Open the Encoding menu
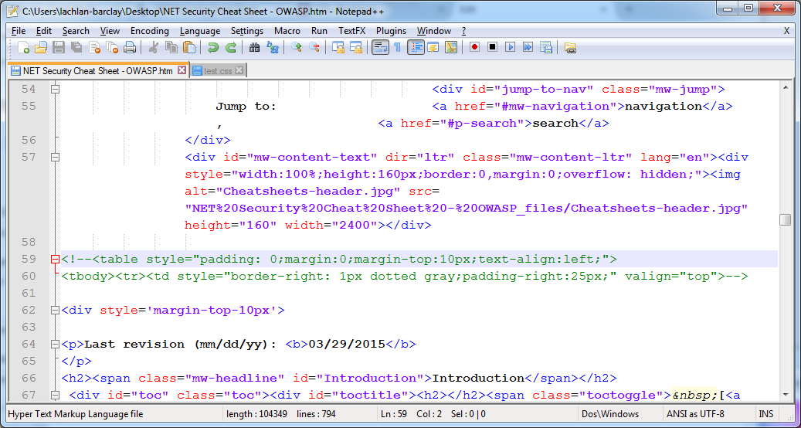 149,31
